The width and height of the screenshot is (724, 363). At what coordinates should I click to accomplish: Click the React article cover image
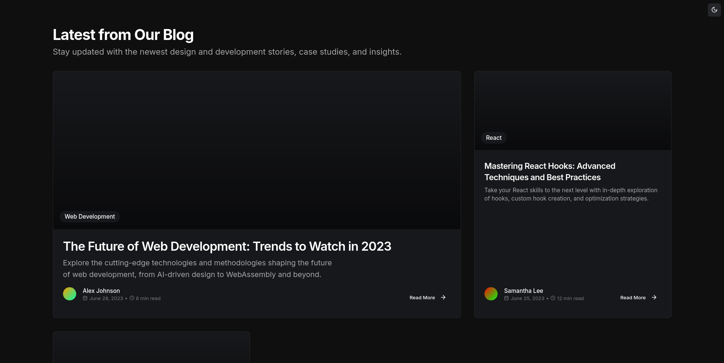(x=572, y=102)
